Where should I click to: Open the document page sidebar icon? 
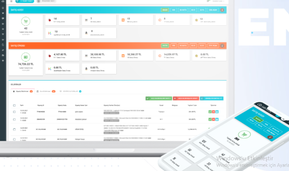pos(3,45)
